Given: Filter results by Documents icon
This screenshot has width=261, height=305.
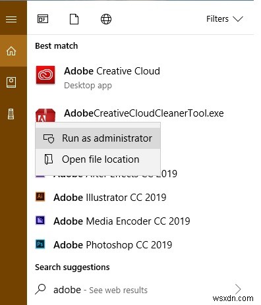Looking at the screenshot, I should [74, 19].
